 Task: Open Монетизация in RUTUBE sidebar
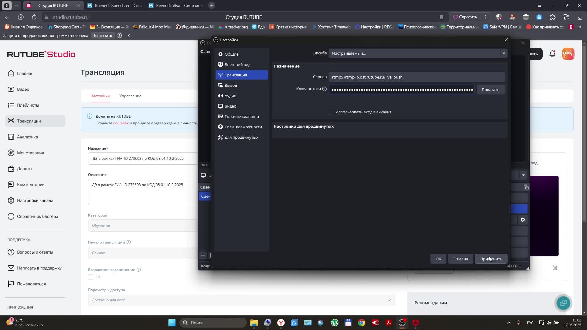click(35, 153)
